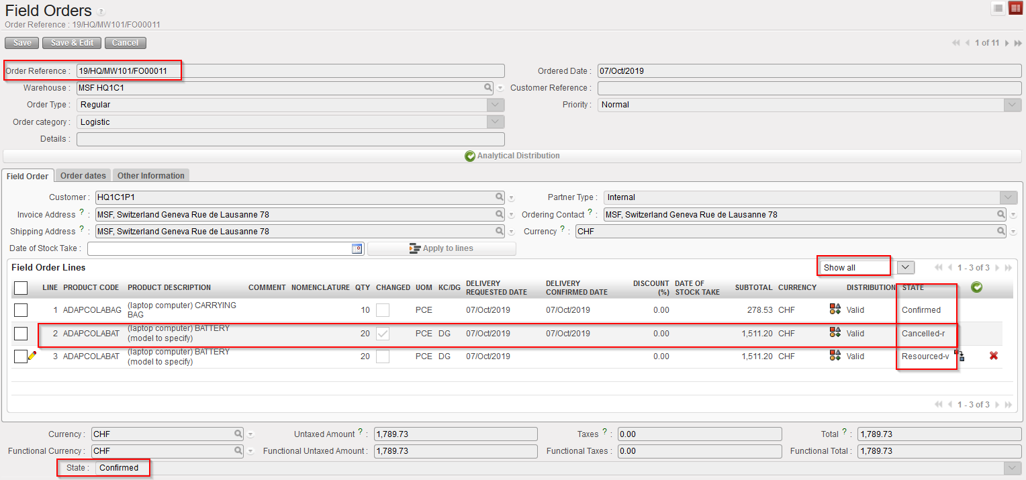Viewport: 1026px width, 480px height.
Task: Delete line 3 with the red X
Action: point(994,356)
